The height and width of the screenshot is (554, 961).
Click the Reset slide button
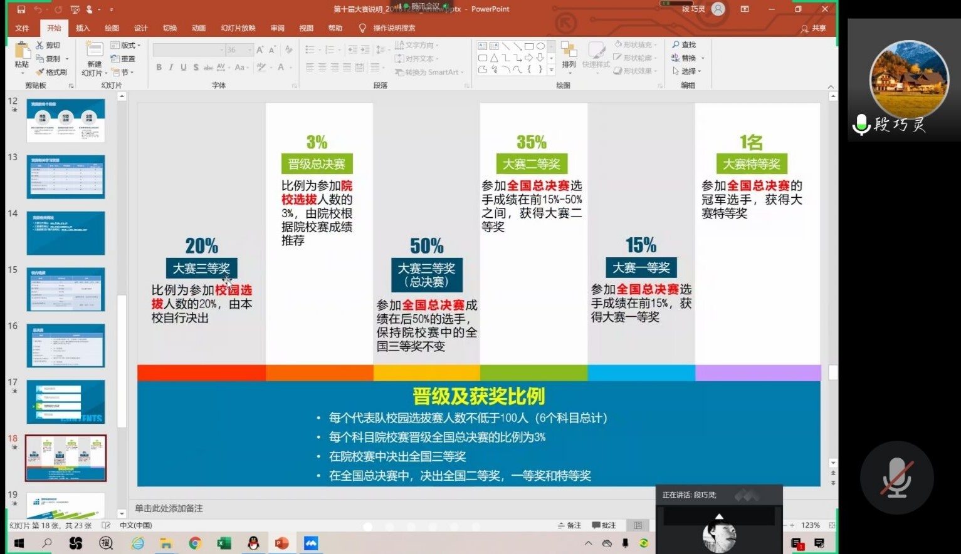(x=123, y=59)
